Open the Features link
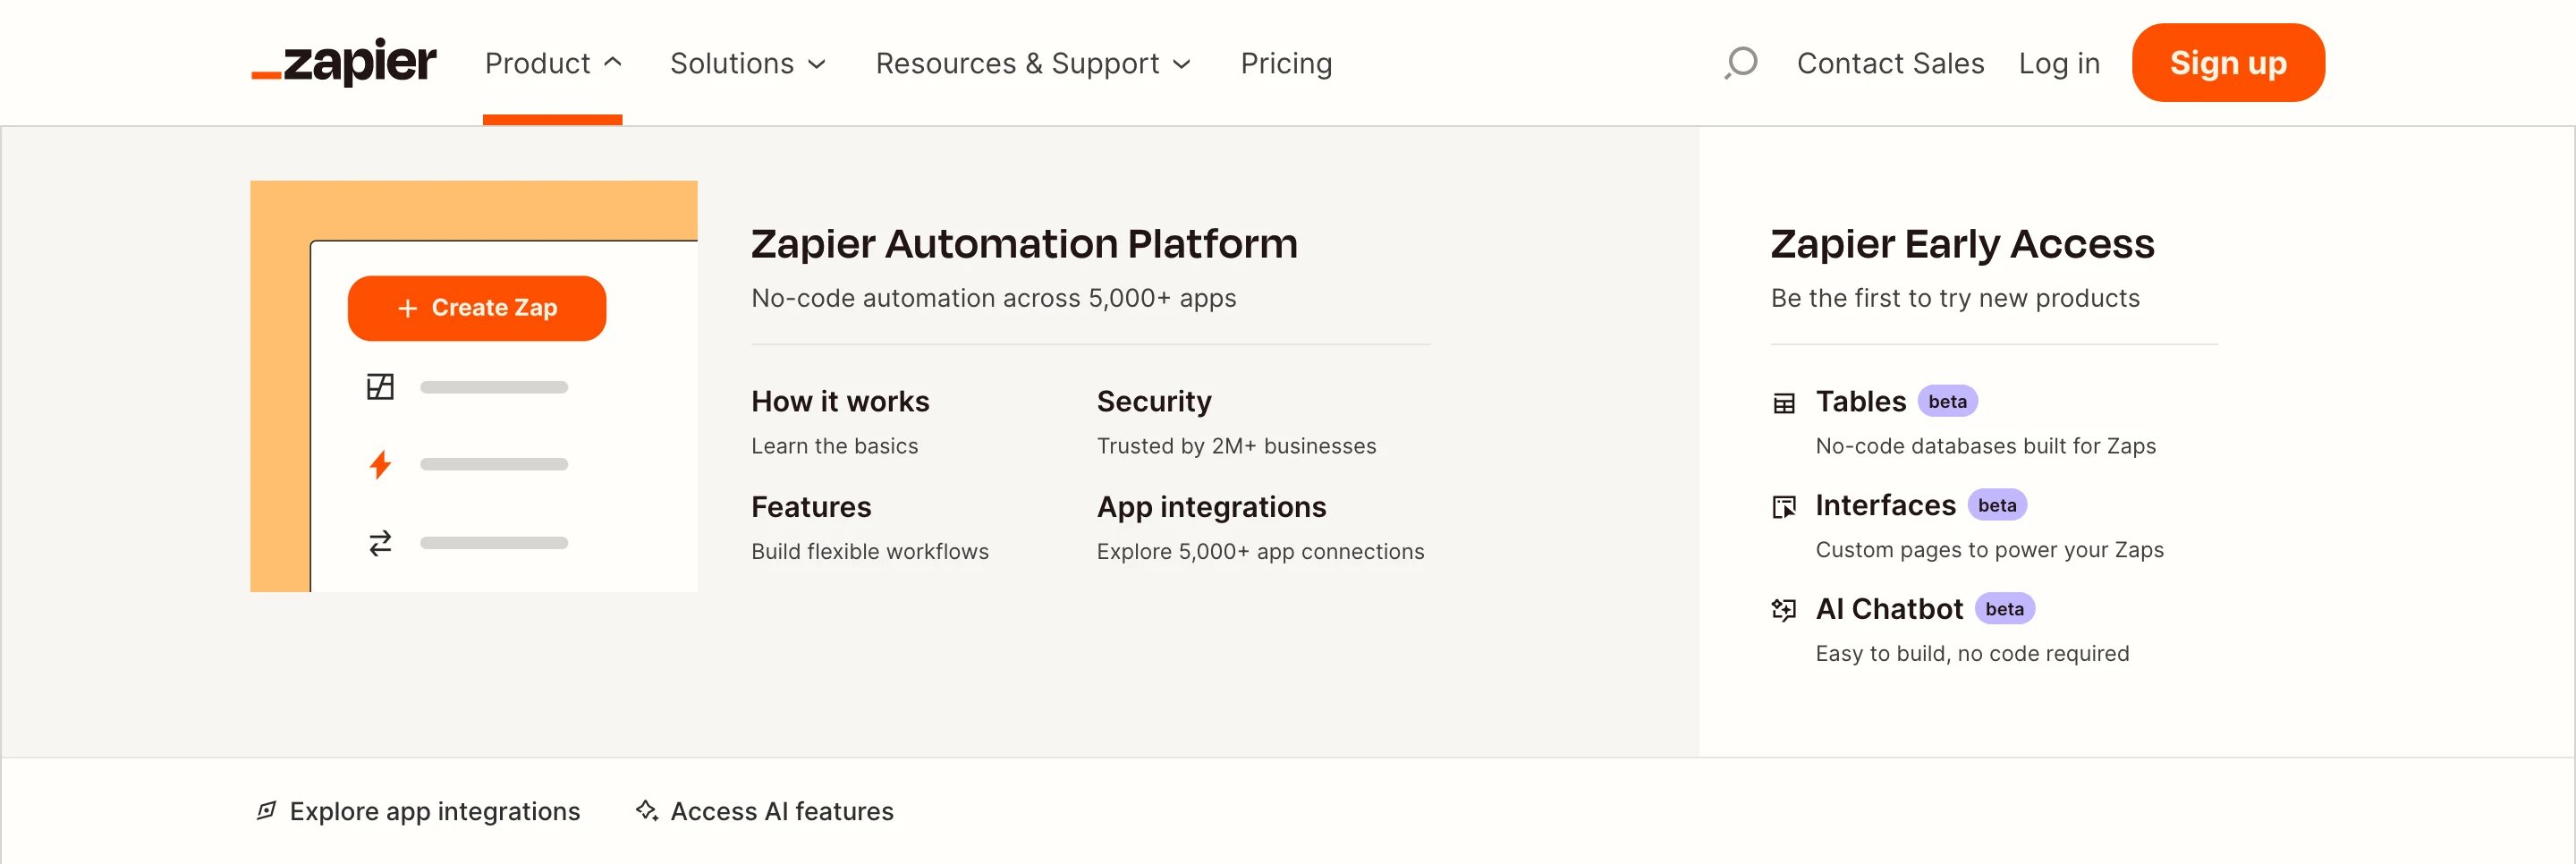Image resolution: width=2576 pixels, height=864 pixels. click(811, 507)
